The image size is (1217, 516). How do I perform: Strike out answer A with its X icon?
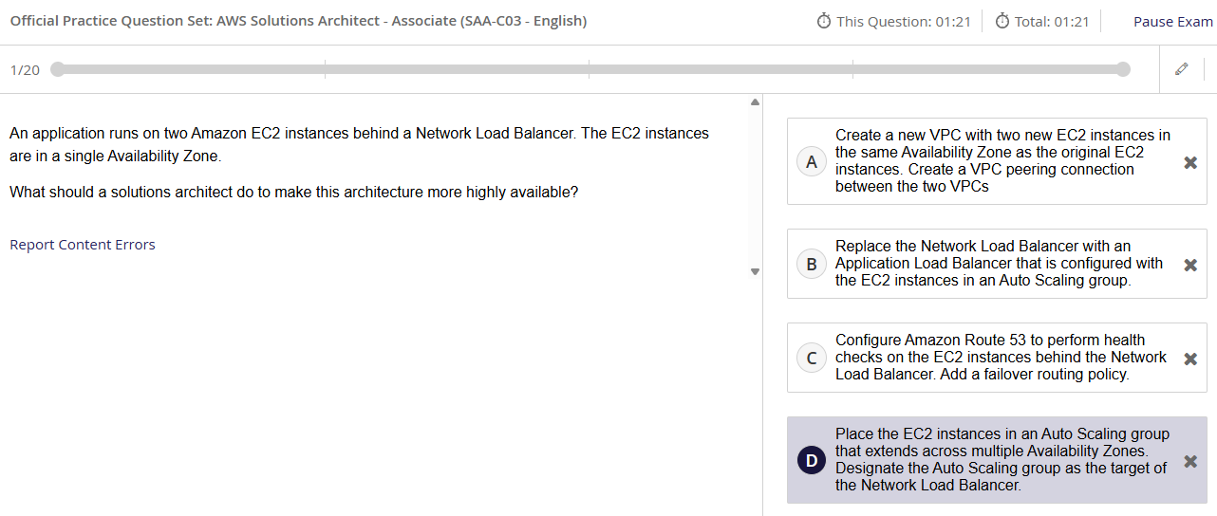pyautogui.click(x=1190, y=162)
